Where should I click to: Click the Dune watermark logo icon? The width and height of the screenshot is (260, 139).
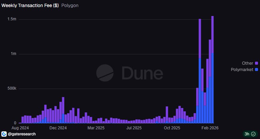[105, 73]
